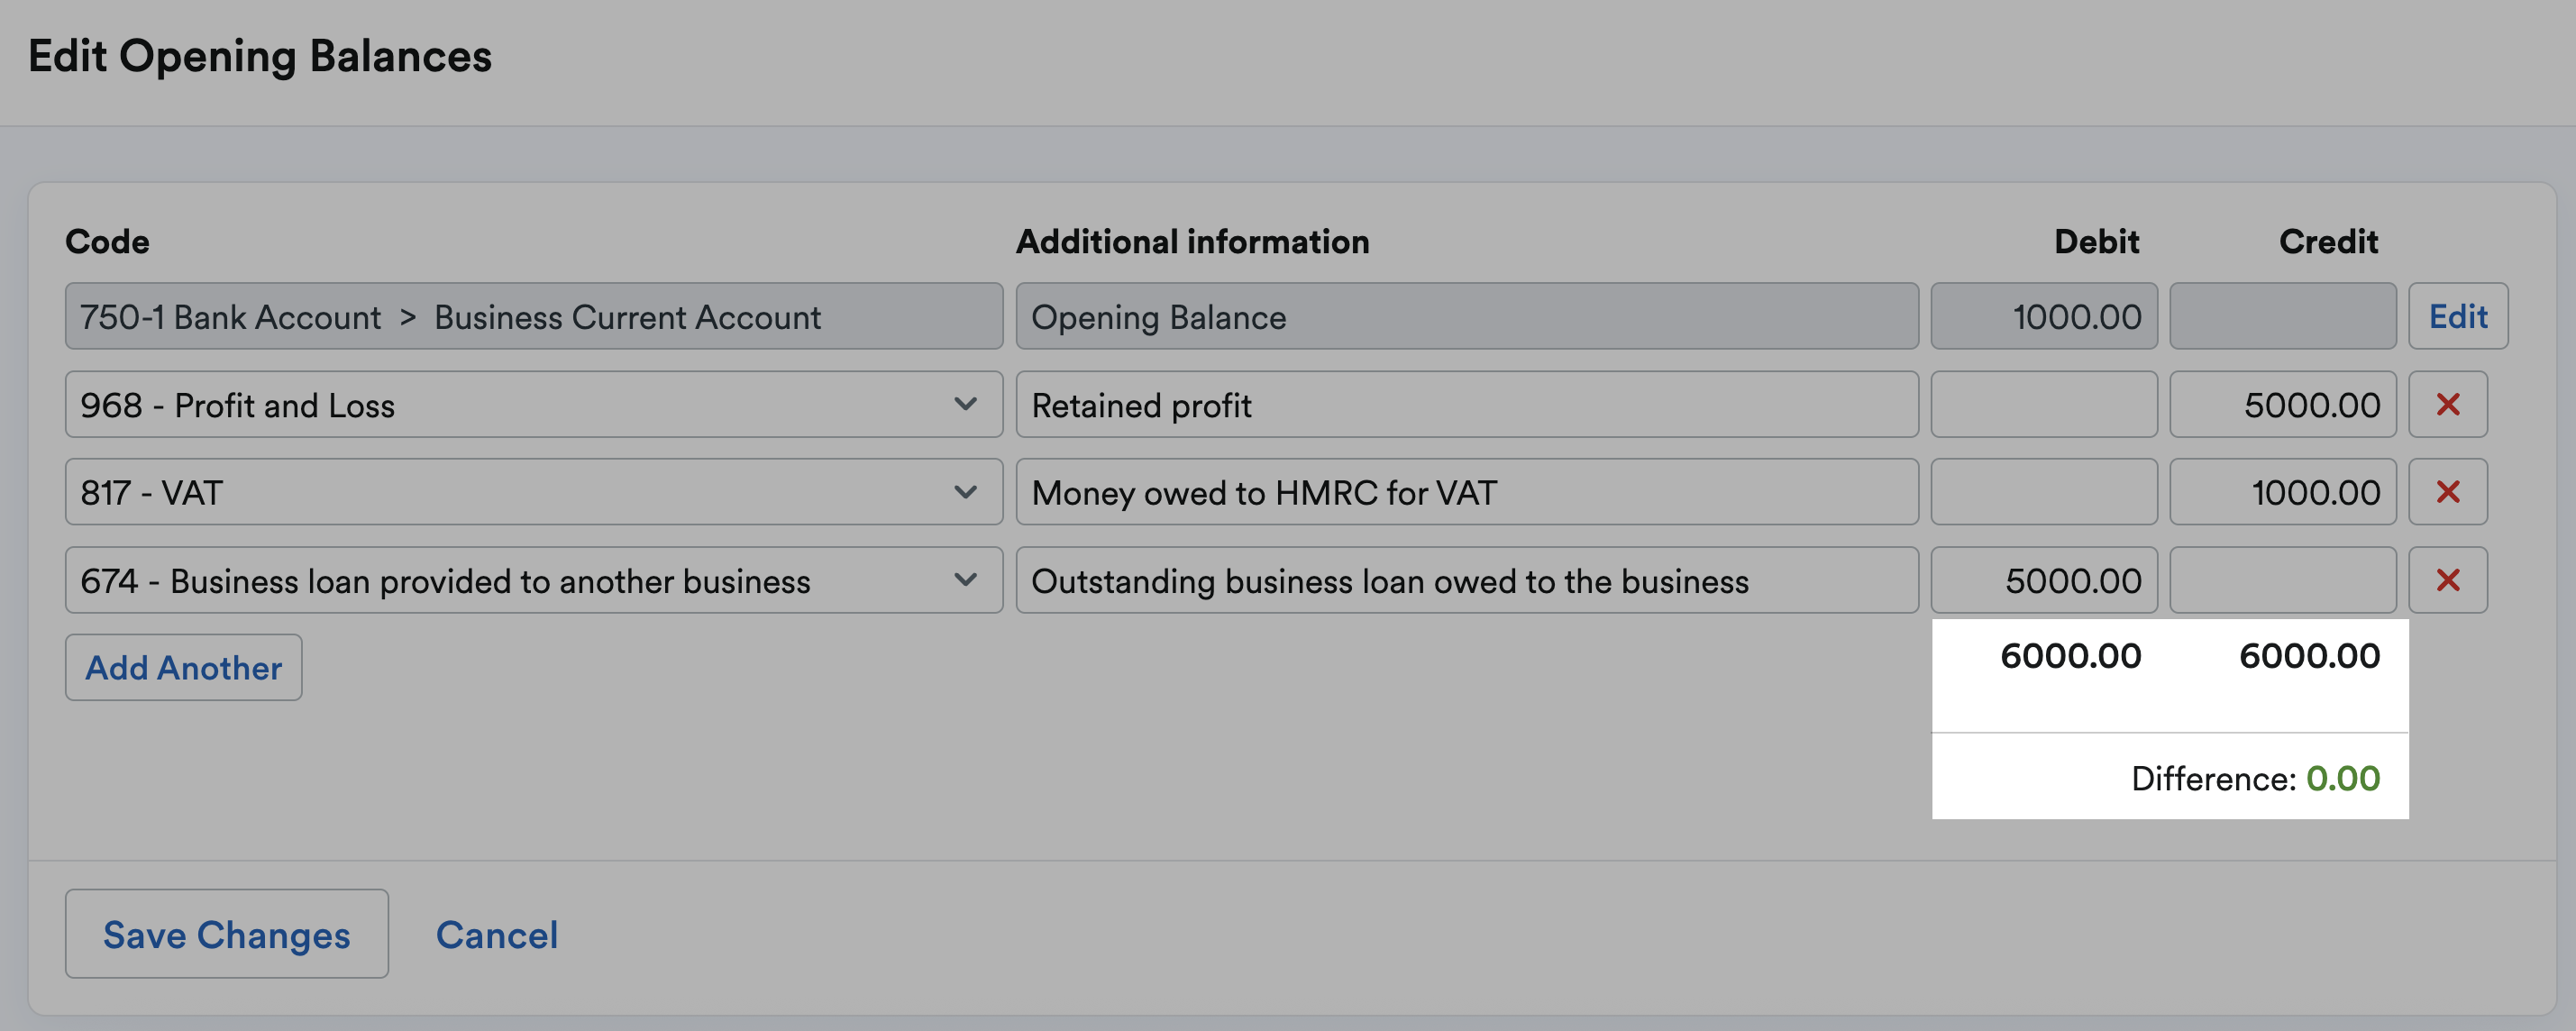The image size is (2576, 1031).
Task: Click the VAT debit field
Action: 2044,492
